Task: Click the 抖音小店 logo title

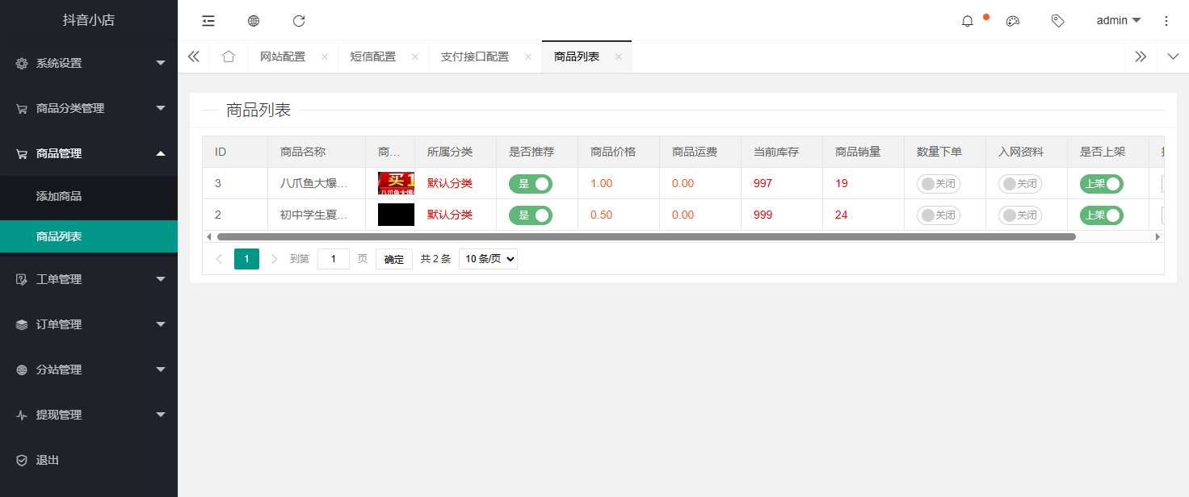Action: pos(89,20)
